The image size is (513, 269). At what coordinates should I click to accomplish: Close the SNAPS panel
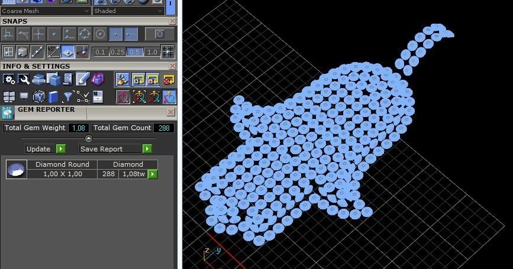[x=172, y=21]
